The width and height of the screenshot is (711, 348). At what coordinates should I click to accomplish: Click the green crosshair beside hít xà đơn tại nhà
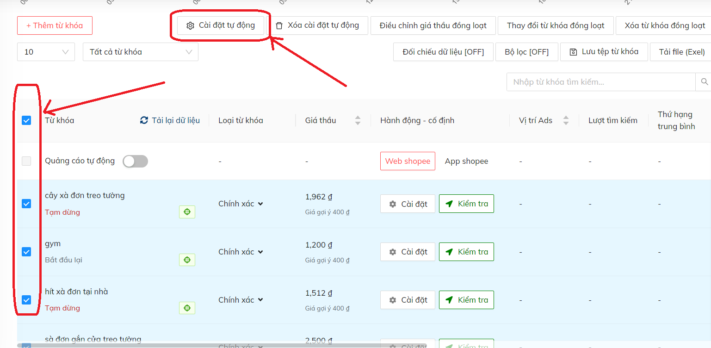187,308
